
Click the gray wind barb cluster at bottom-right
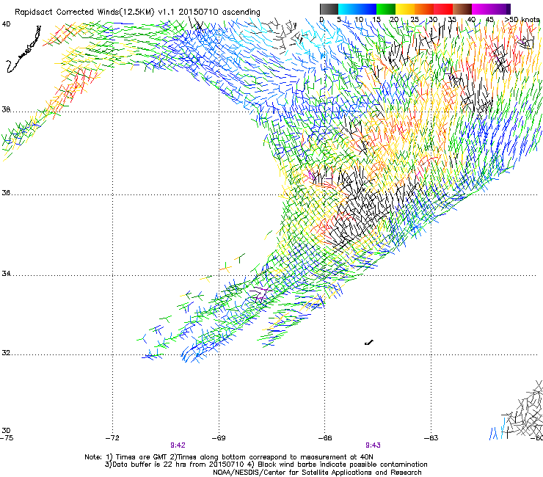pyautogui.click(x=524, y=410)
